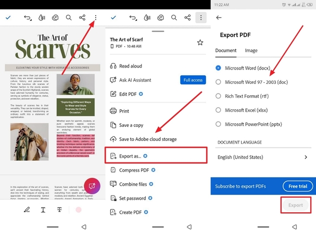Tap the pink highlighted paragraph in the PDF
The image size is (316, 234).
point(75,146)
